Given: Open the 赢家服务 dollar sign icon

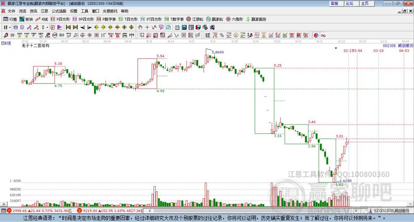Looking at the screenshot, I should 248,19.
